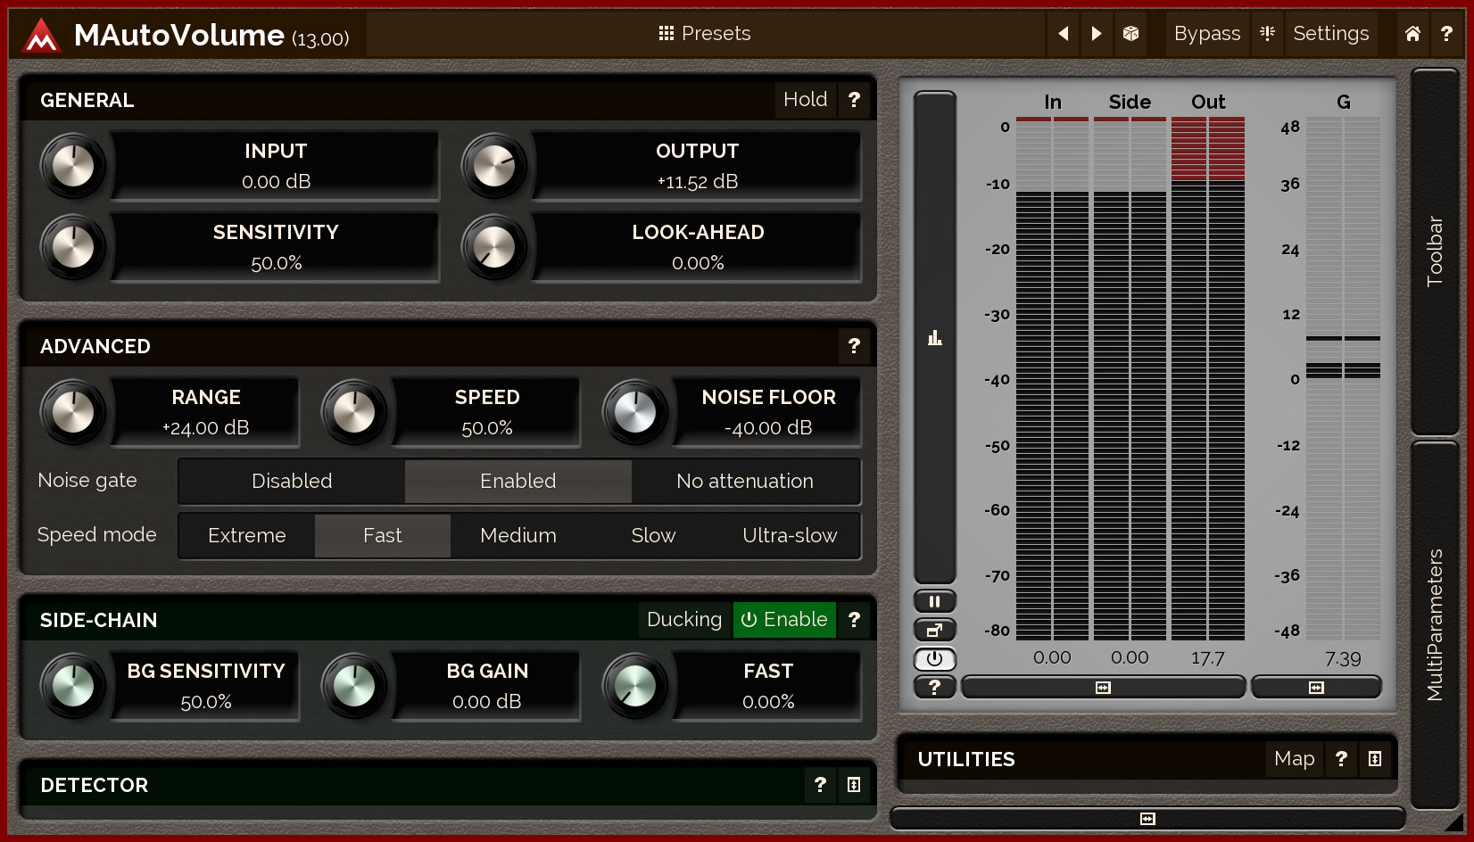Expand the Detector section
Image resolution: width=1474 pixels, height=842 pixels.
pyautogui.click(x=854, y=785)
